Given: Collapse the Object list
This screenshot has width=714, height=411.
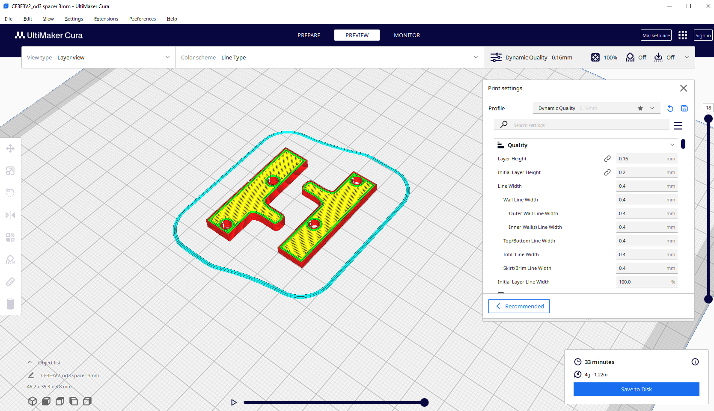Looking at the screenshot, I should tap(30, 362).
